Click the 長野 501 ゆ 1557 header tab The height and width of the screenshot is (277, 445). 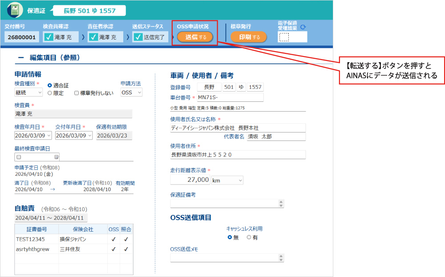coord(89,10)
